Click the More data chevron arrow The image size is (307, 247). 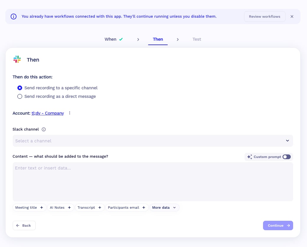[174, 208]
